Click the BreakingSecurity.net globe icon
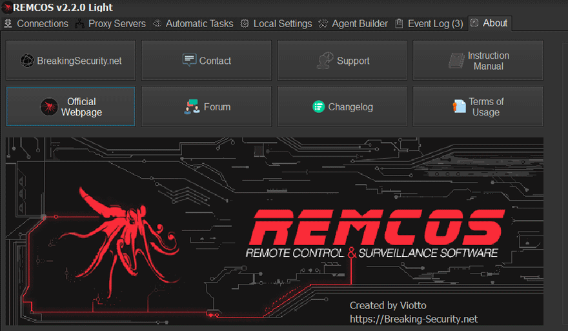 tap(27, 61)
